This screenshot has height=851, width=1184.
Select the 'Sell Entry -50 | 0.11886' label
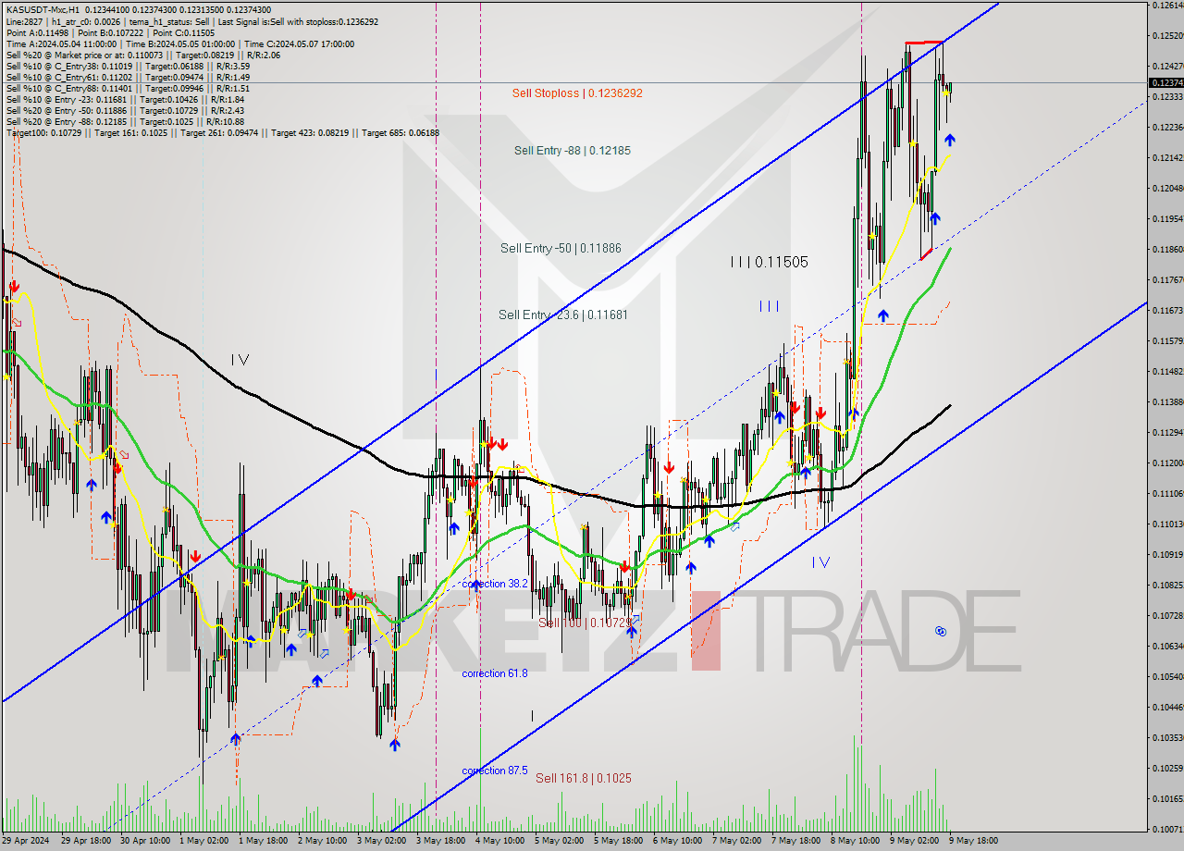pyautogui.click(x=561, y=248)
